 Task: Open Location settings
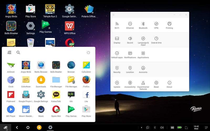130,69
